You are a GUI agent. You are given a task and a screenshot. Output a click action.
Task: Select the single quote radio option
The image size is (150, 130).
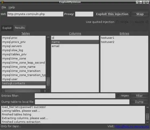click(x=132, y=22)
